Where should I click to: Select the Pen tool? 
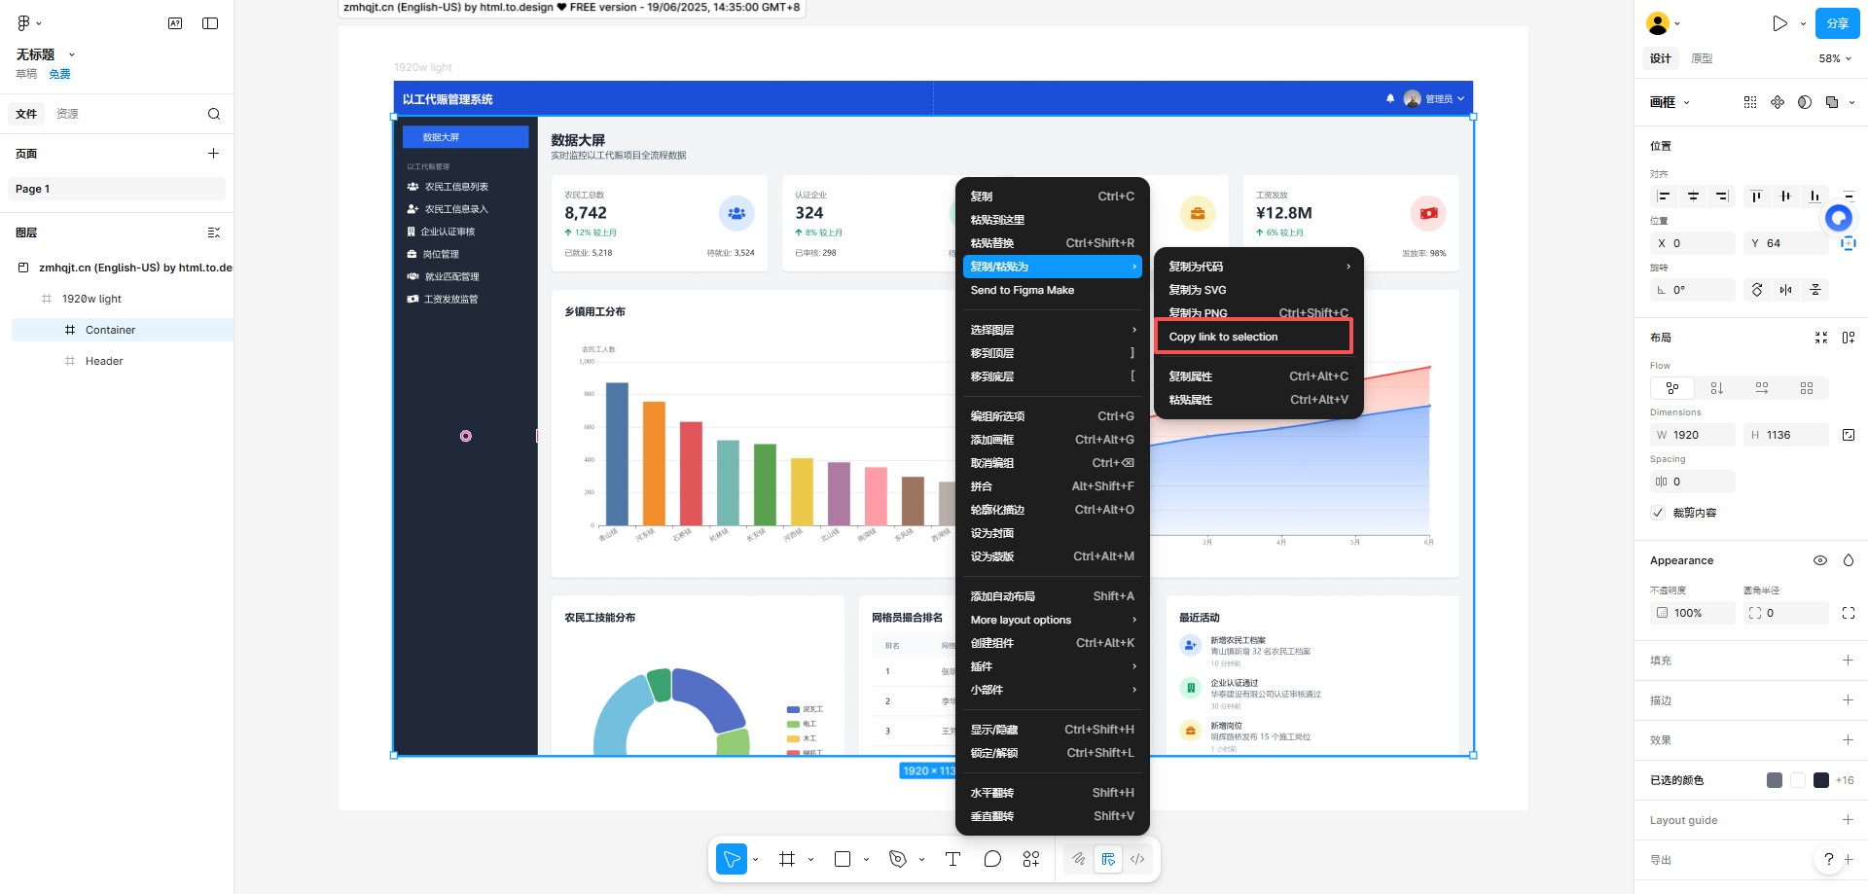click(897, 859)
